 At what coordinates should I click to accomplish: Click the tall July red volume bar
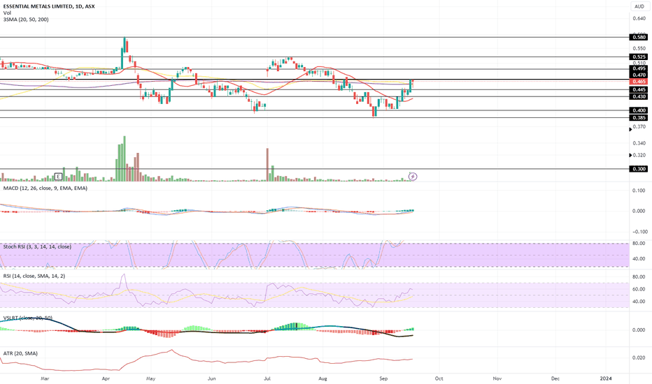pyautogui.click(x=267, y=165)
